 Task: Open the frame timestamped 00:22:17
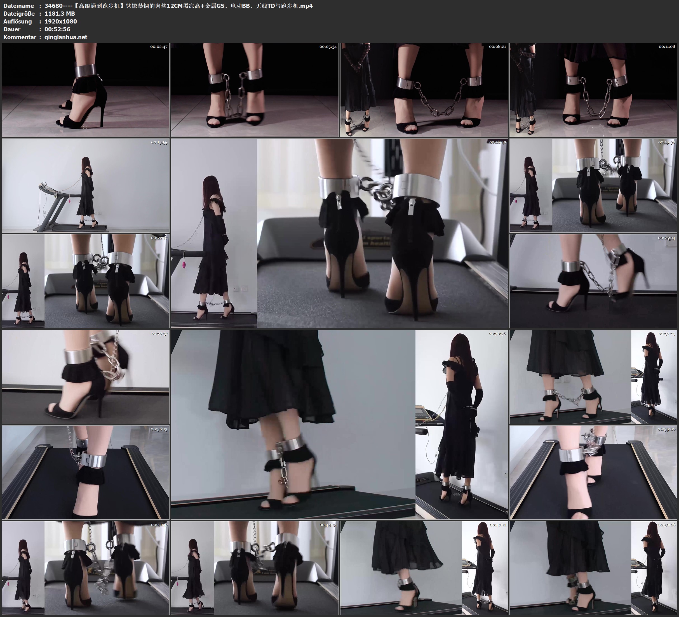click(x=86, y=281)
